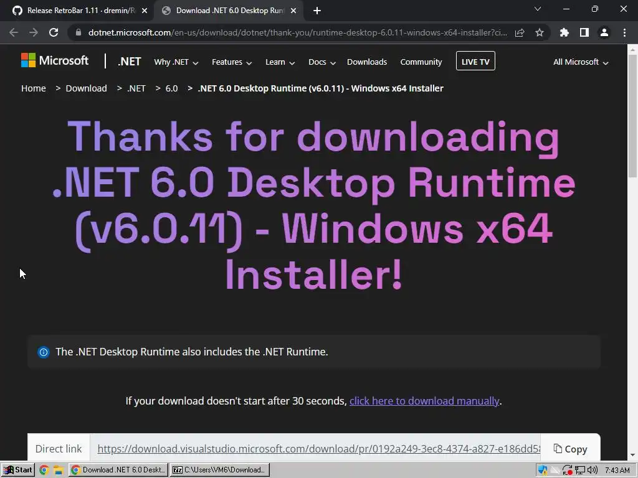638x478 pixels.
Task: Open the Extensions puzzle icon
Action: tap(564, 32)
